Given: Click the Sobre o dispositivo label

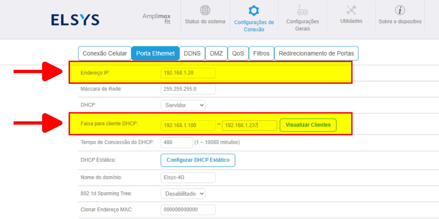Looking at the screenshot, I should pyautogui.click(x=400, y=21).
